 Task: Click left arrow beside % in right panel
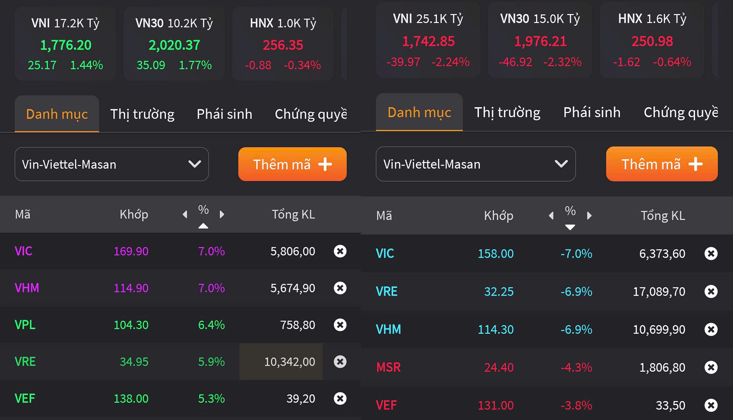point(551,216)
